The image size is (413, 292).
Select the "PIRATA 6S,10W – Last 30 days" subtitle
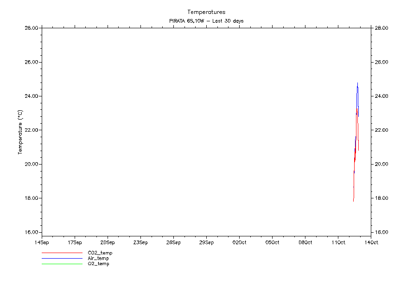point(206,21)
